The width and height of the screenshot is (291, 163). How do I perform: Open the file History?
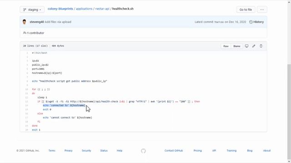pos(256,22)
